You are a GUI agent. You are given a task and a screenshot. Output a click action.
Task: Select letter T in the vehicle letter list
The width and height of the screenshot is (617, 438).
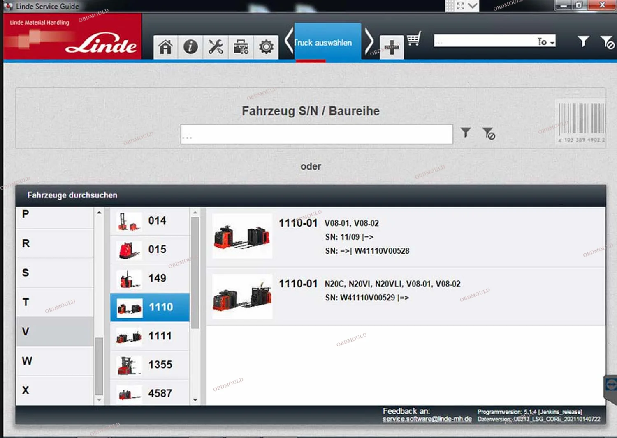click(55, 302)
